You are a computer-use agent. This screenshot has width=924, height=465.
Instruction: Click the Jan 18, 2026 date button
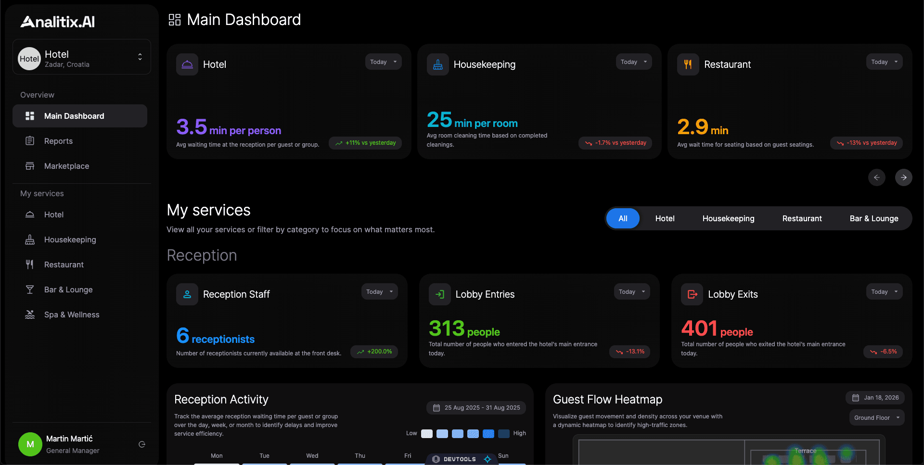point(875,398)
